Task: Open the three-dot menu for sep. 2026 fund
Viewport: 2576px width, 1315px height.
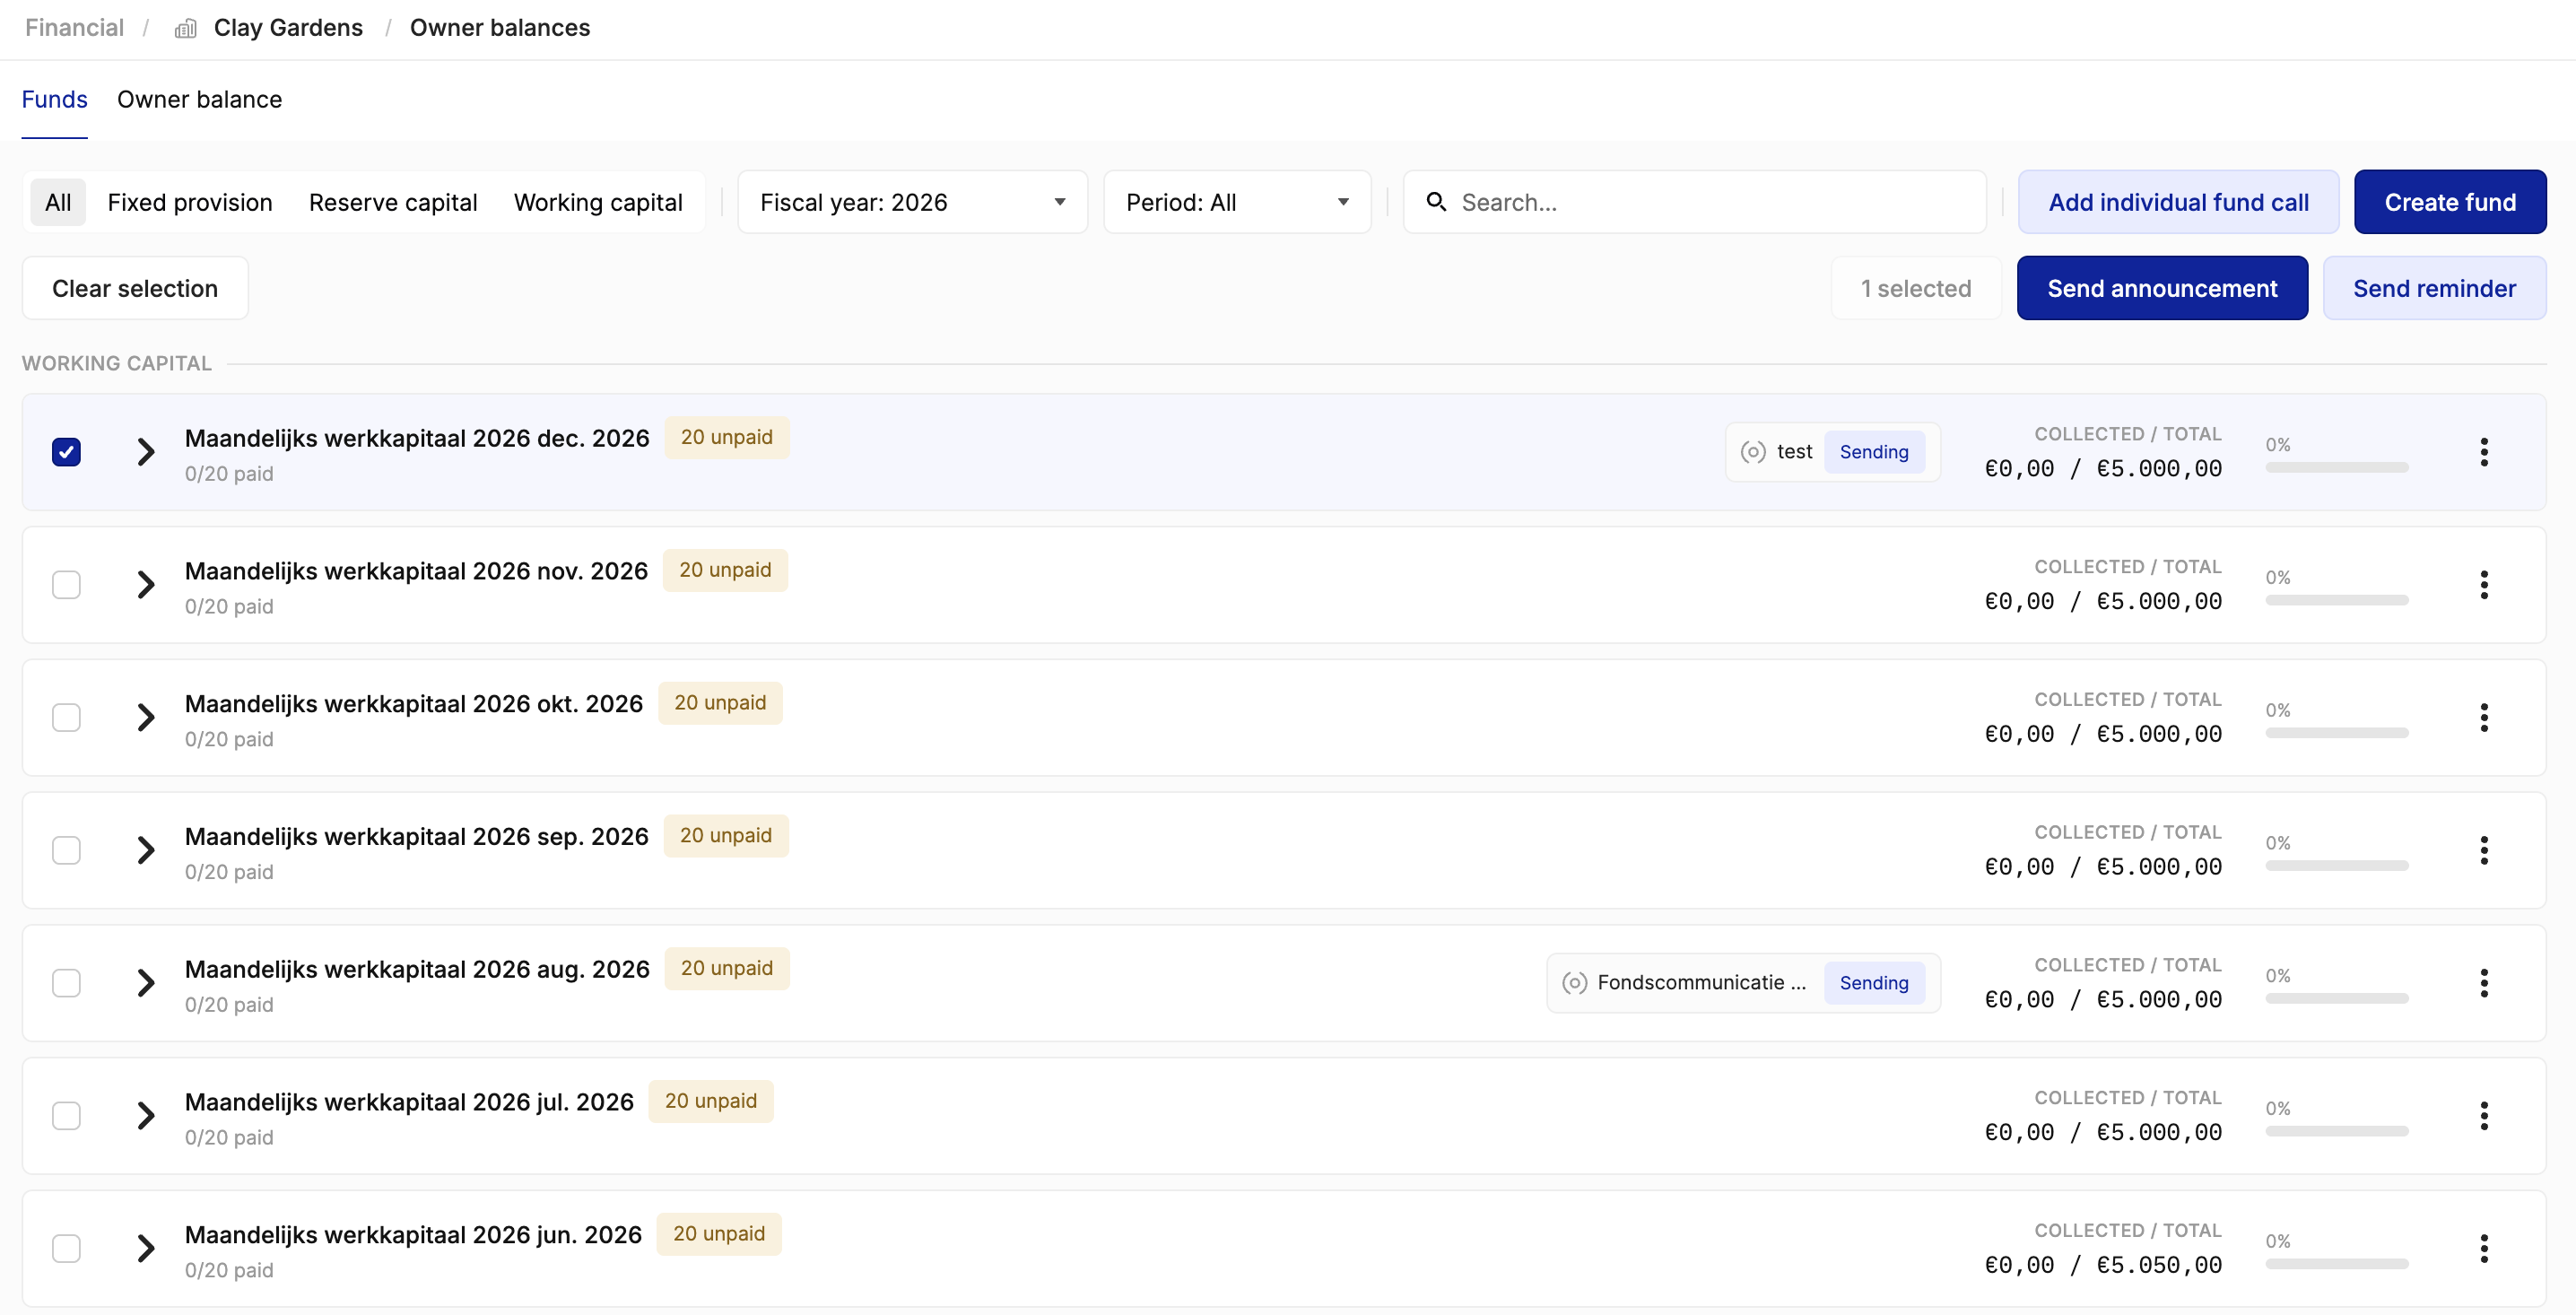Action: point(2484,850)
